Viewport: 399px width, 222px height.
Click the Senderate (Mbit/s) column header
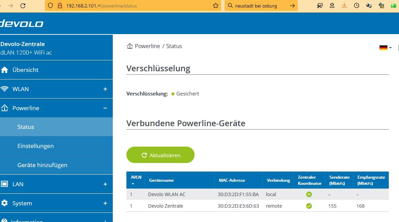tap(339, 180)
